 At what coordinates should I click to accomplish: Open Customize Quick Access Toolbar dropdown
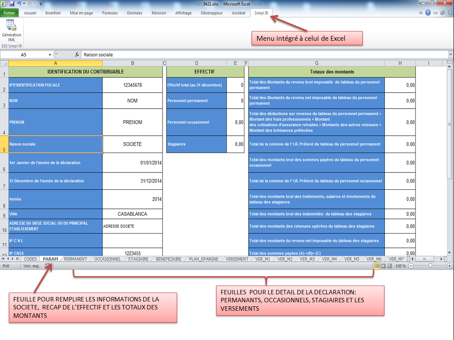pos(41,4)
